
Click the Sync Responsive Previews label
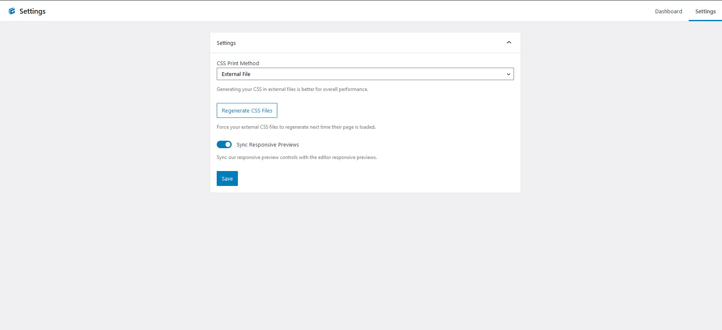tap(268, 144)
